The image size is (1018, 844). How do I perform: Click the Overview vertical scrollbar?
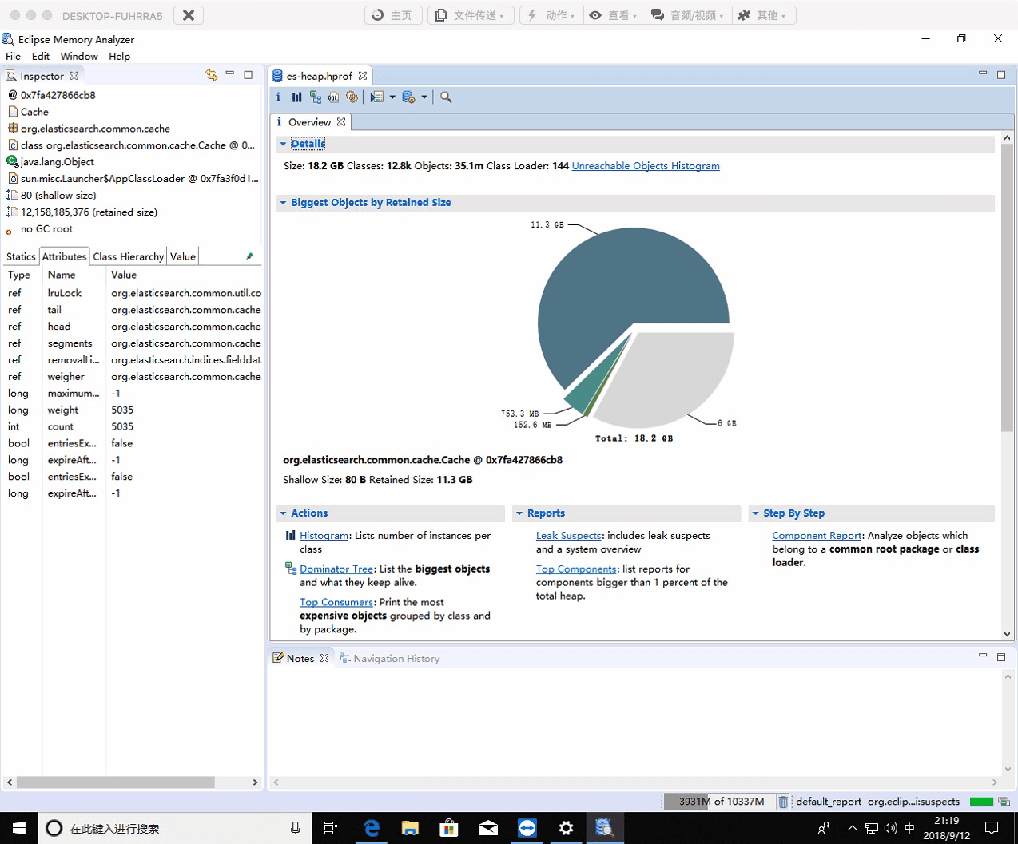tap(1007, 287)
